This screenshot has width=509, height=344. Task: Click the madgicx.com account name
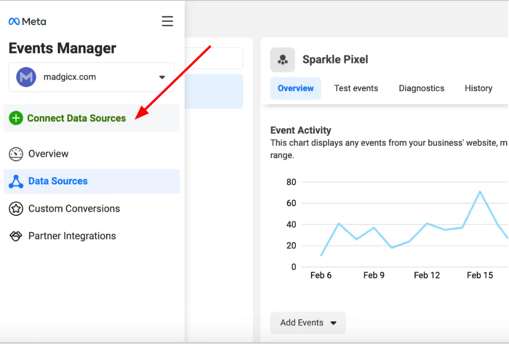tap(70, 77)
